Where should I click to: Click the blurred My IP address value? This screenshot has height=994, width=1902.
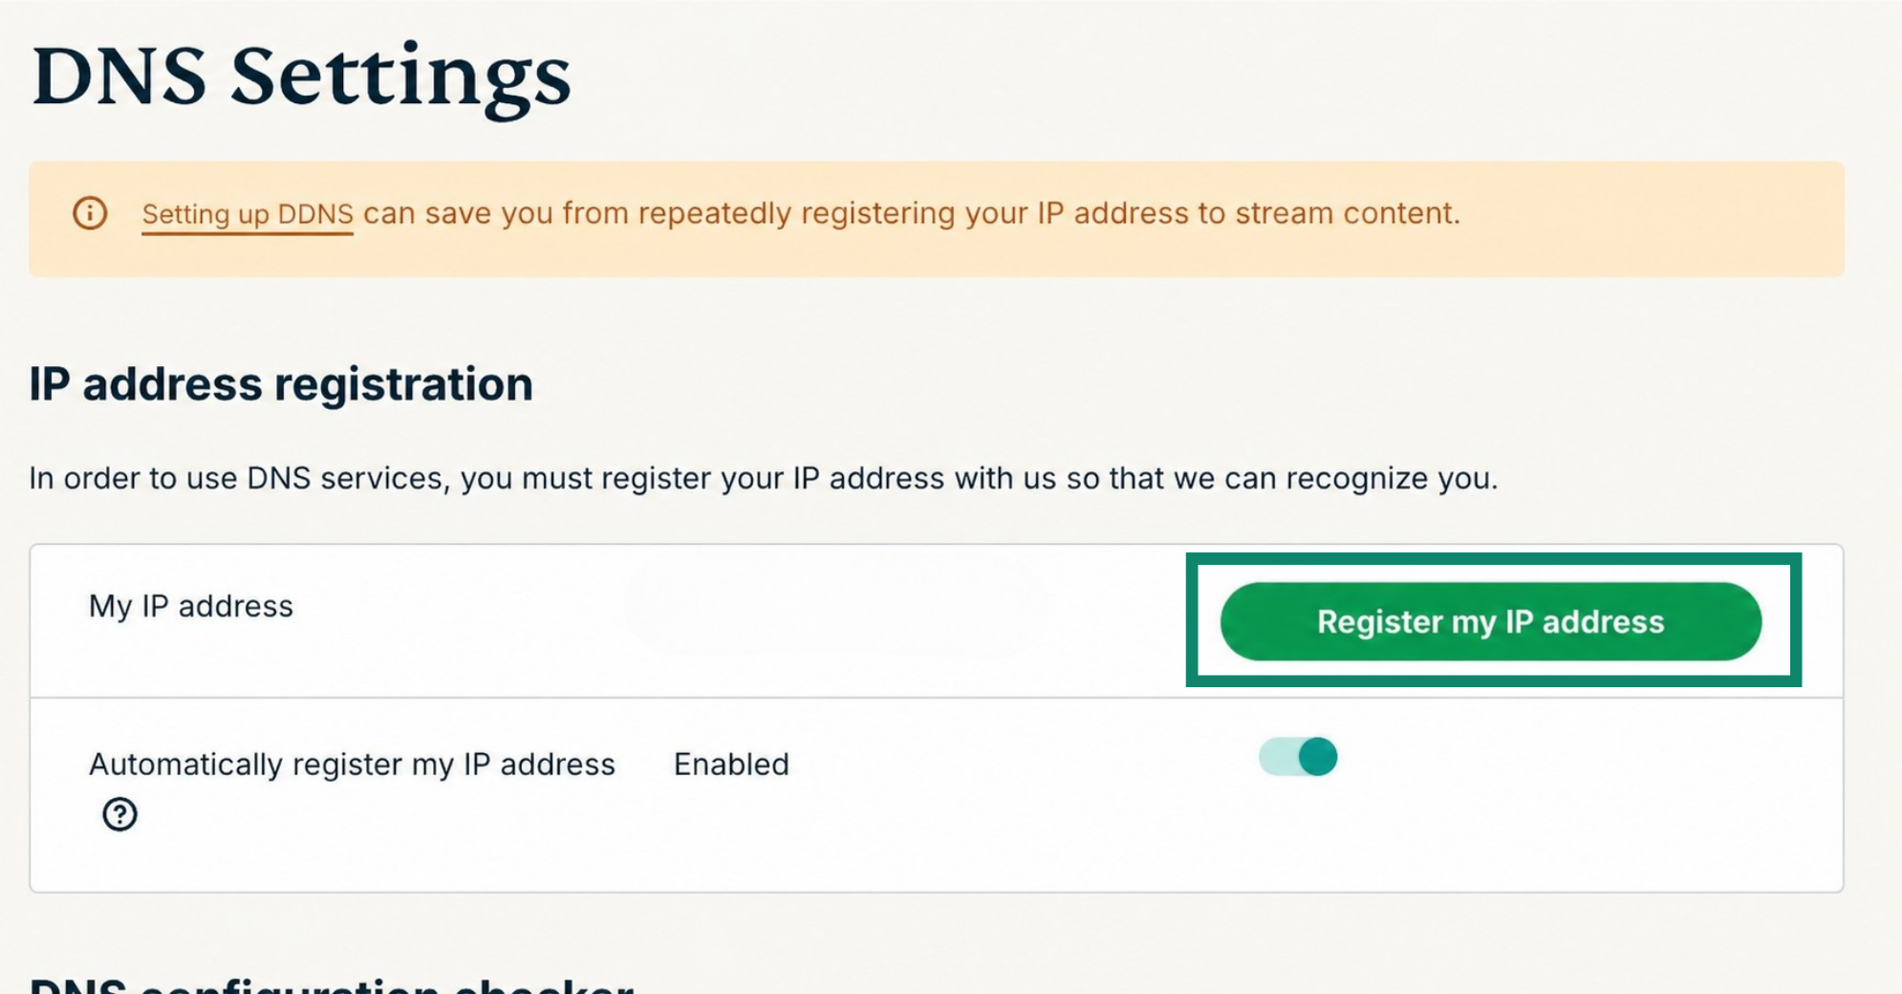(x=836, y=606)
